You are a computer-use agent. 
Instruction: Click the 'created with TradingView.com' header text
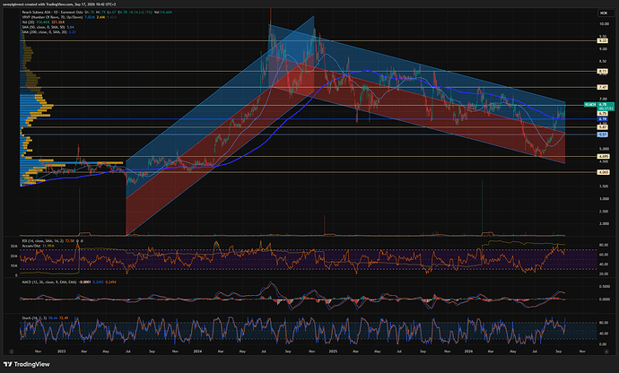(x=48, y=4)
